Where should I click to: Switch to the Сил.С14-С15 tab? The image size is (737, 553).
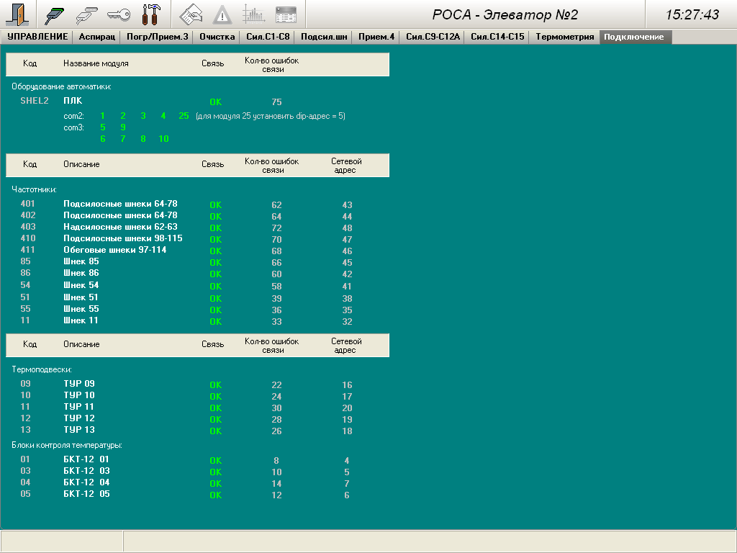tap(497, 37)
